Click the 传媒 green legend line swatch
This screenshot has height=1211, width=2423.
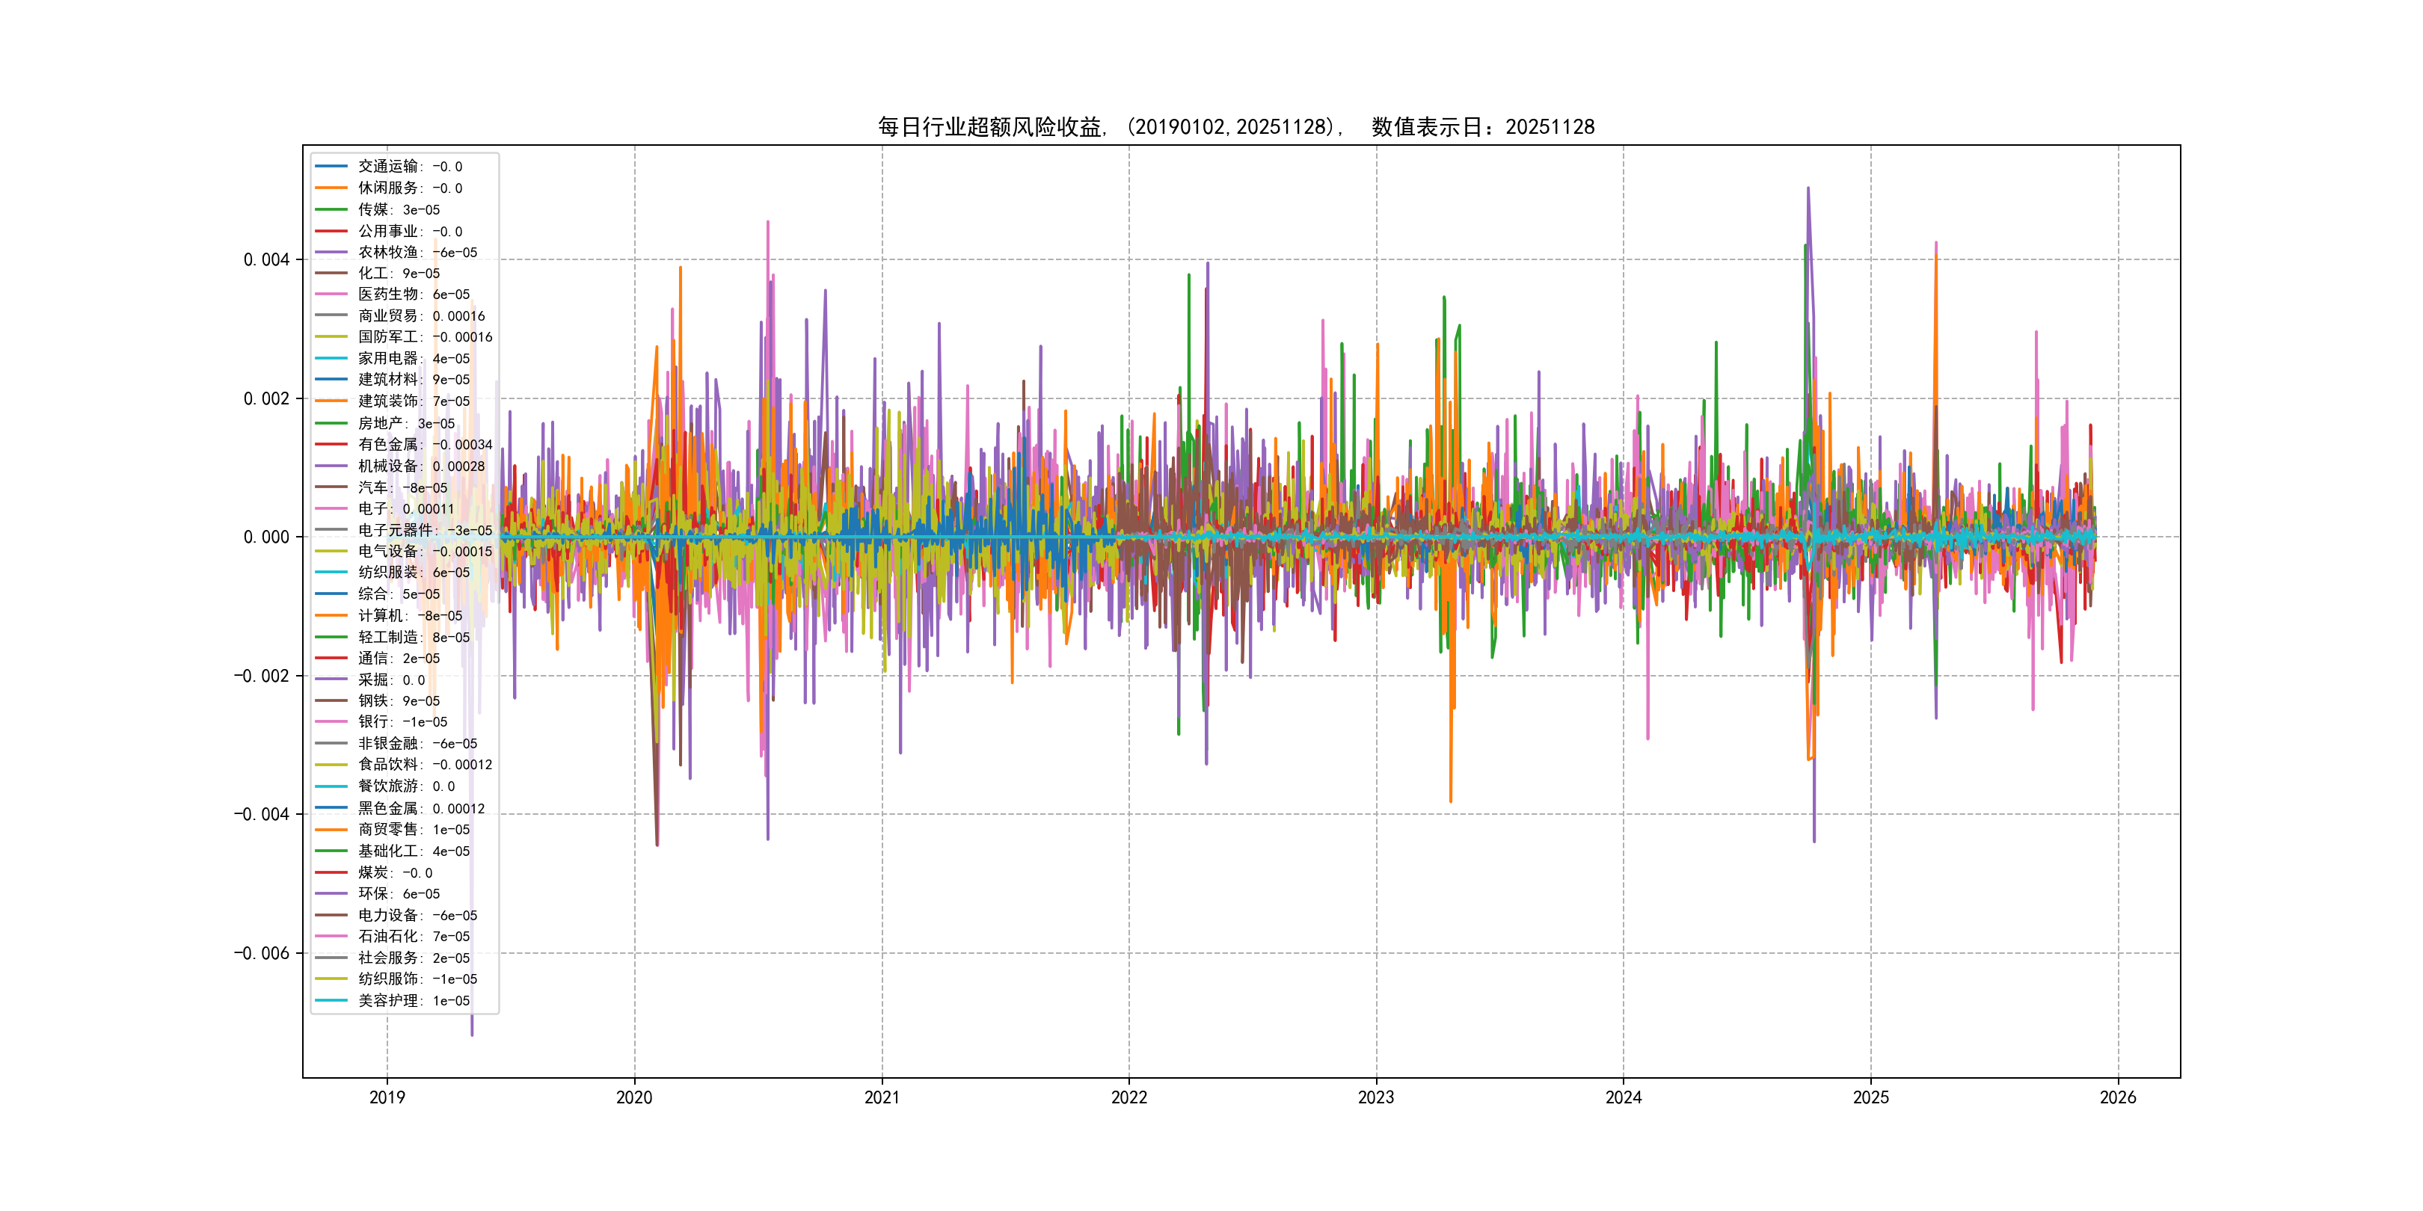point(331,209)
